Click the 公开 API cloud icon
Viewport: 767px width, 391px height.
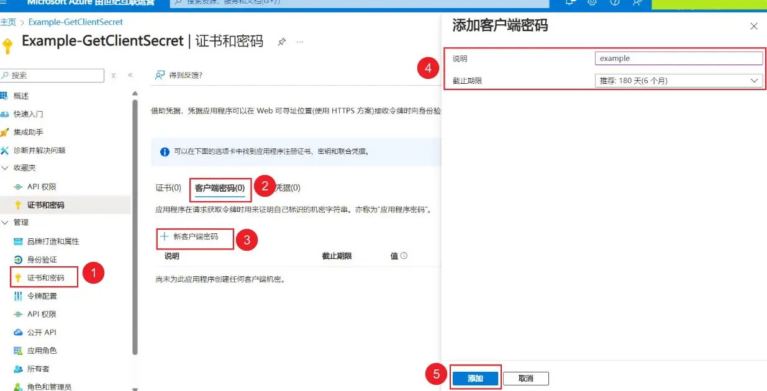(x=18, y=332)
